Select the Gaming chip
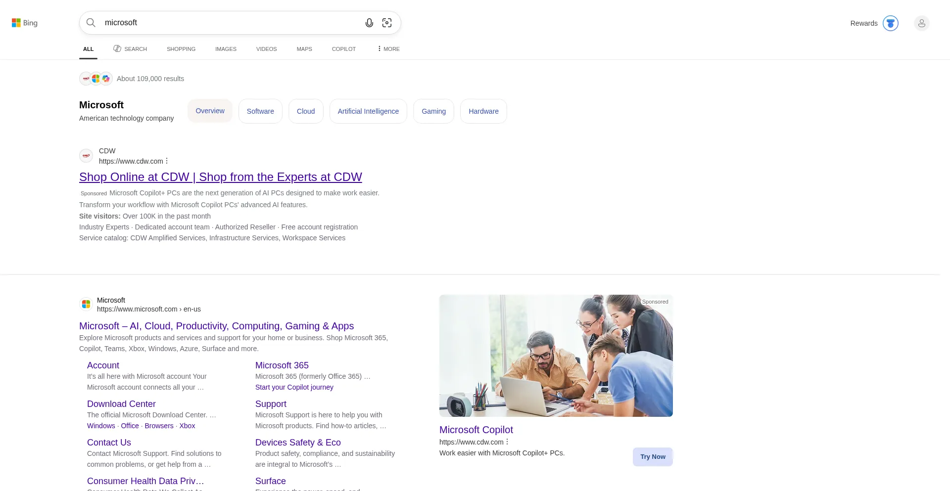The height and width of the screenshot is (491, 950). [x=433, y=111]
